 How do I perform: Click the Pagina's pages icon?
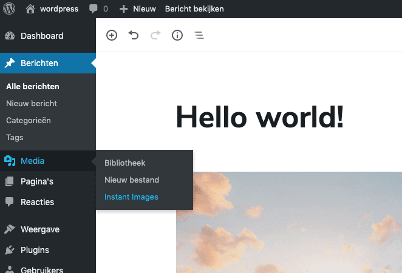click(x=10, y=181)
